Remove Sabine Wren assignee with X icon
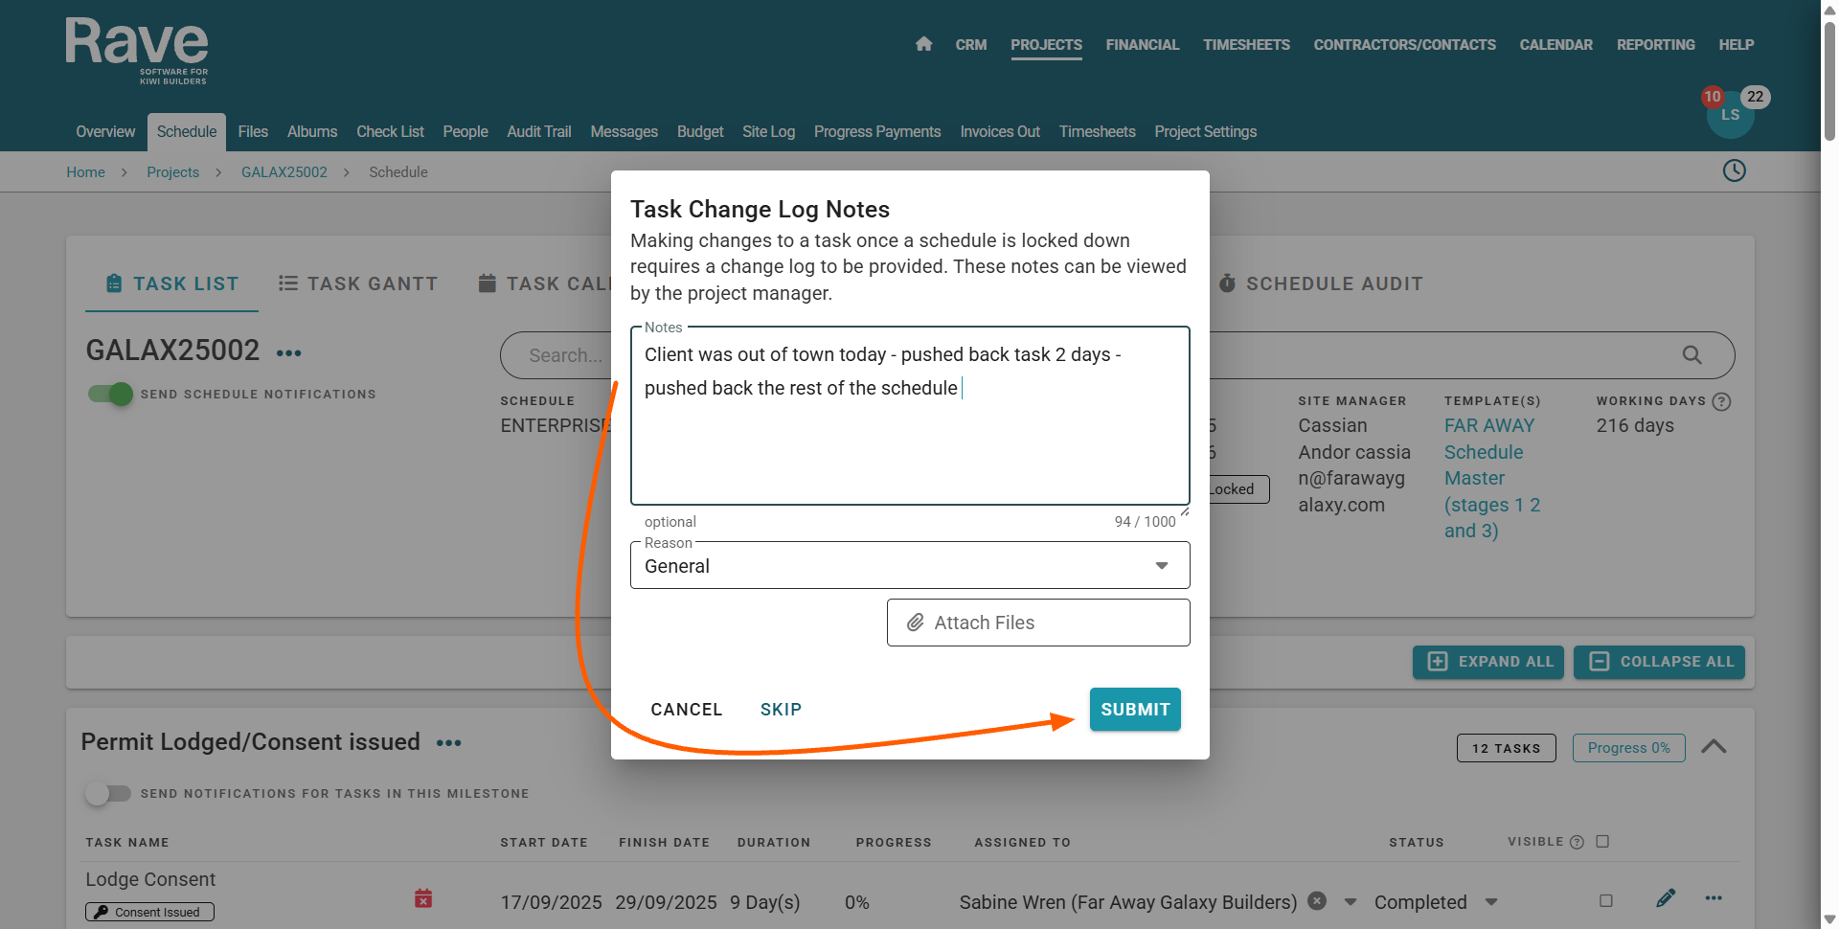 tap(1317, 901)
